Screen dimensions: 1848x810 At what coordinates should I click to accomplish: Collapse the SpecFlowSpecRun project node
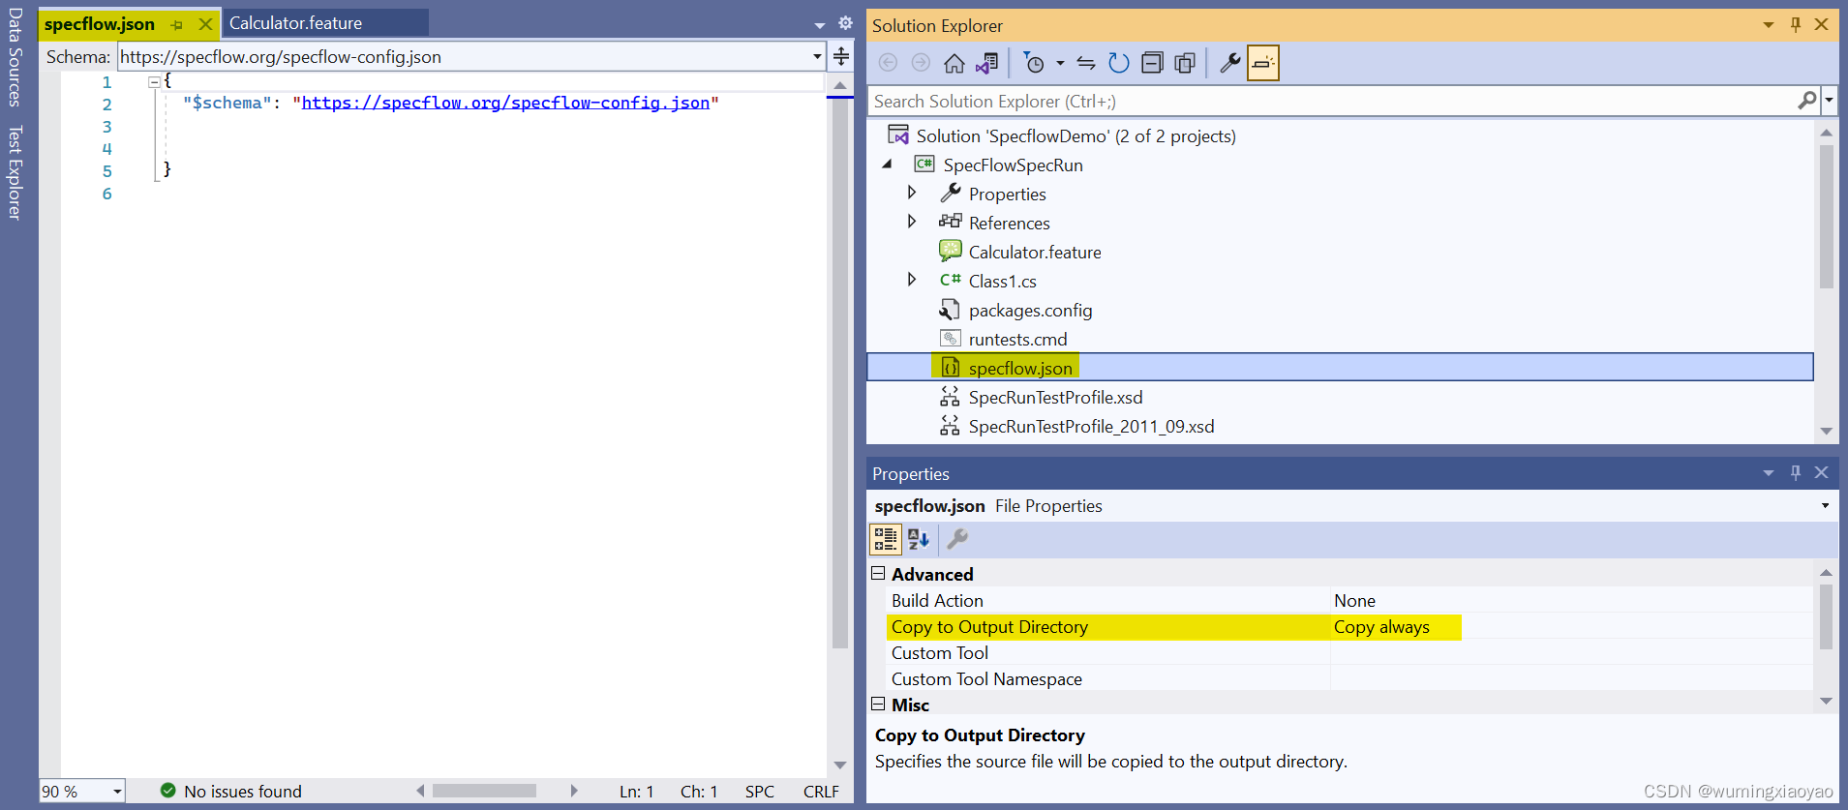pyautogui.click(x=887, y=165)
